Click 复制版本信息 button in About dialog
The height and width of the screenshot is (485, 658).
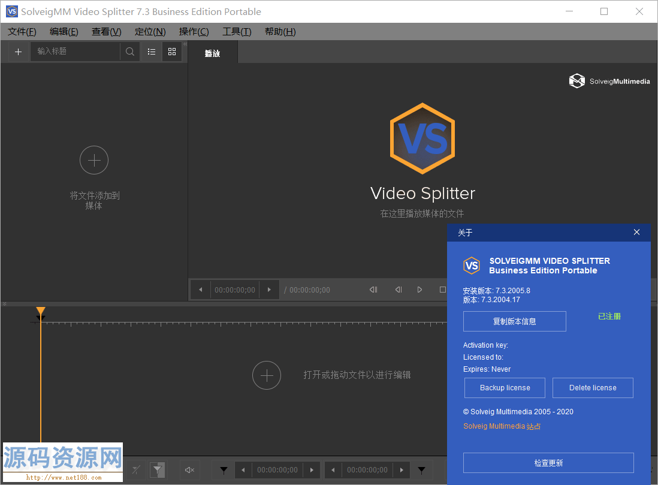tap(515, 321)
